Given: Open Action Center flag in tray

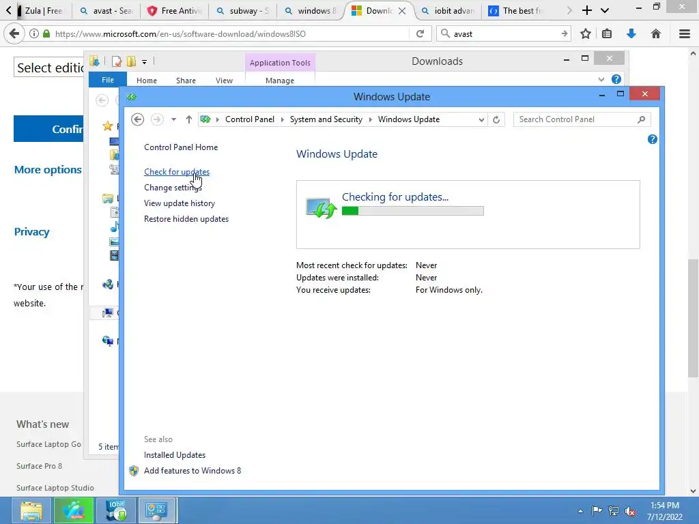Looking at the screenshot, I should click(597, 511).
